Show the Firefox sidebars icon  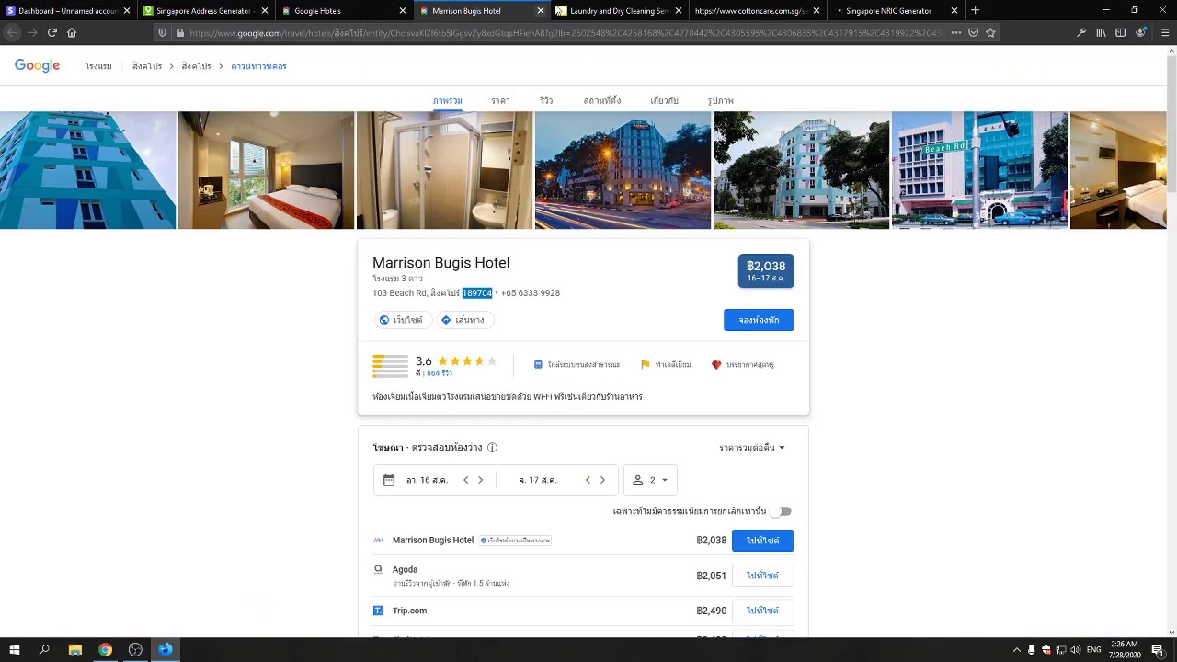[1120, 32]
